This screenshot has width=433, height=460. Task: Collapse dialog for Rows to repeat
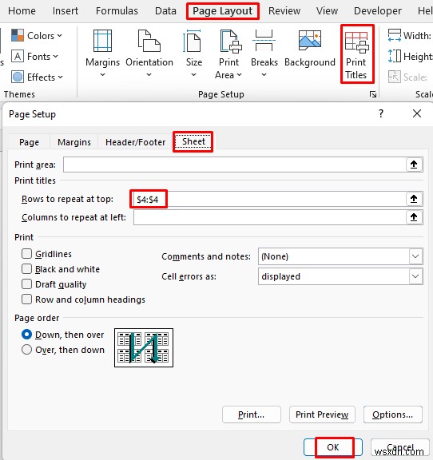click(x=414, y=199)
